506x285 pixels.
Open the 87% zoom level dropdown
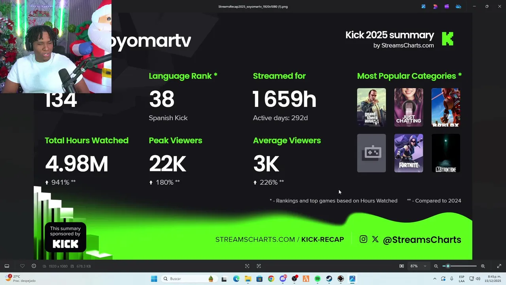click(x=418, y=266)
